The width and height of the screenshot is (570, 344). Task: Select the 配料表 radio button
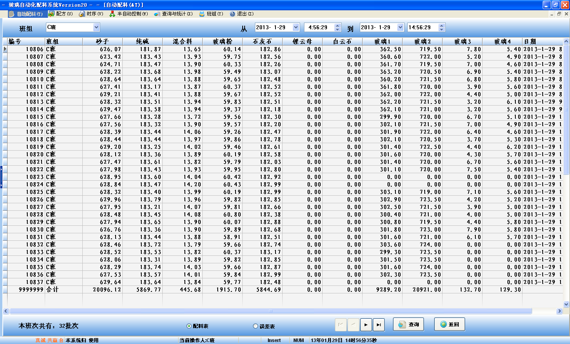tap(189, 326)
